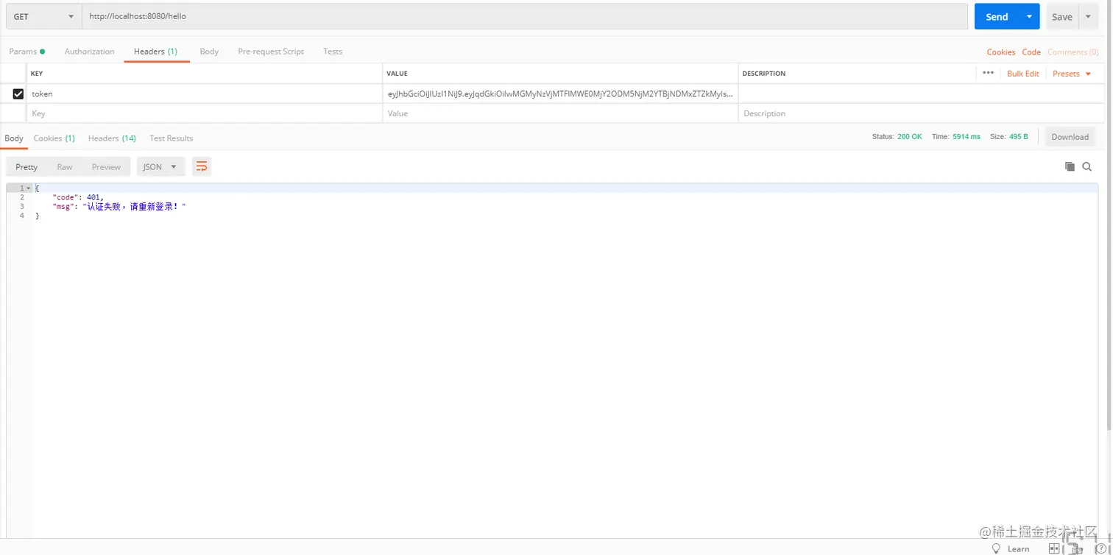Switch response view to Preview

click(106, 166)
